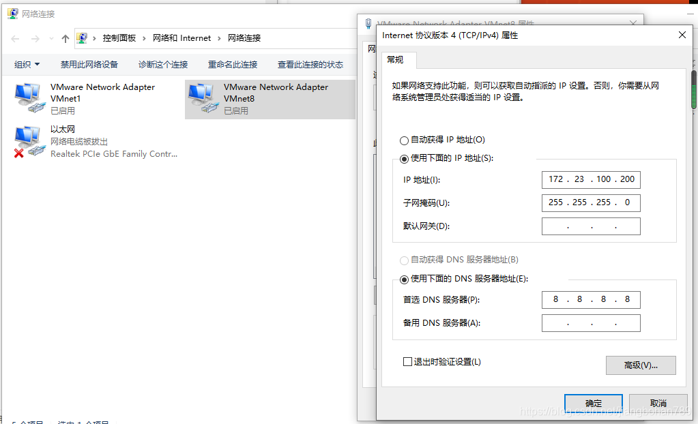Open the 高级(V)... settings button
The width and height of the screenshot is (698, 424).
[x=641, y=365]
